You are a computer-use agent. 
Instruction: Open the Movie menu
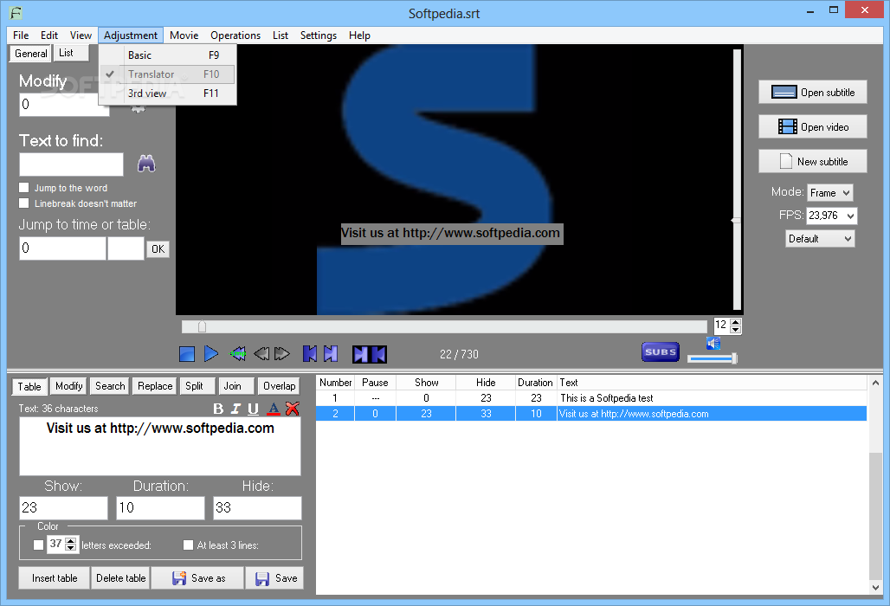click(x=184, y=35)
